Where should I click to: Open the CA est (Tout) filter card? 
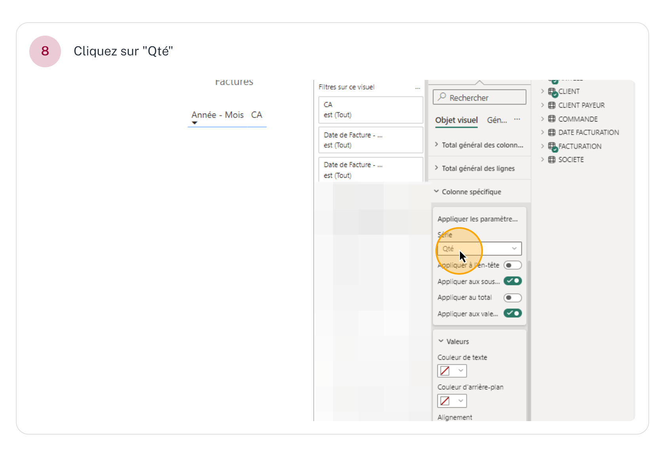(x=370, y=110)
